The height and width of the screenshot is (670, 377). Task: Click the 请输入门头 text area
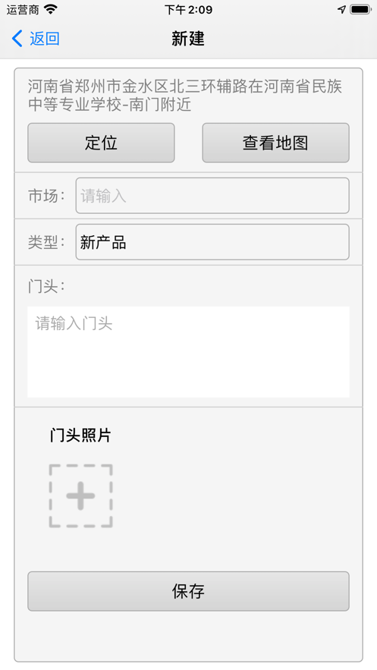[188, 351]
